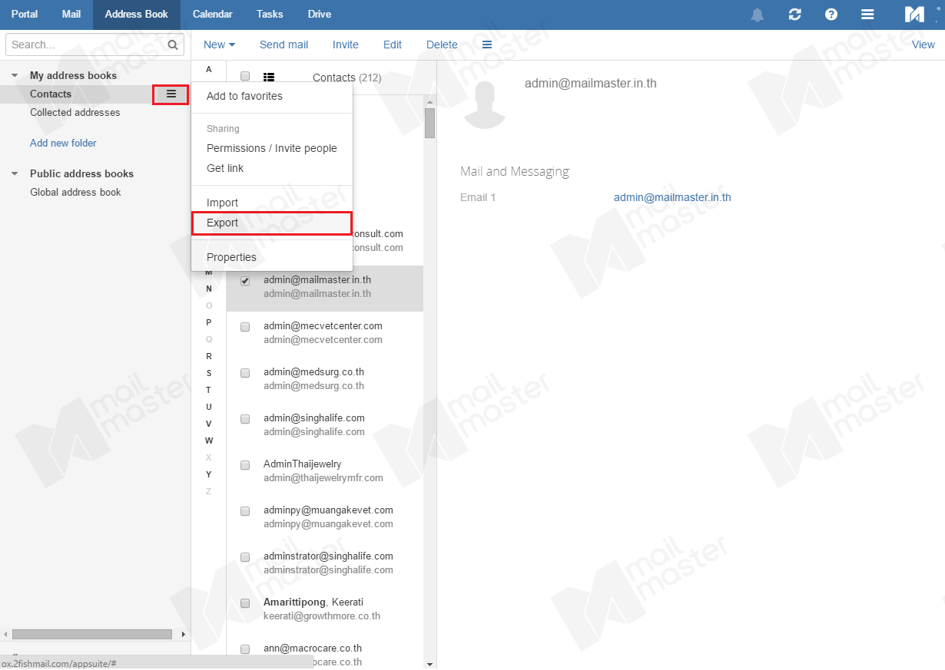Jump to letter N in index
Viewport: 945px width, 670px height.
click(208, 289)
